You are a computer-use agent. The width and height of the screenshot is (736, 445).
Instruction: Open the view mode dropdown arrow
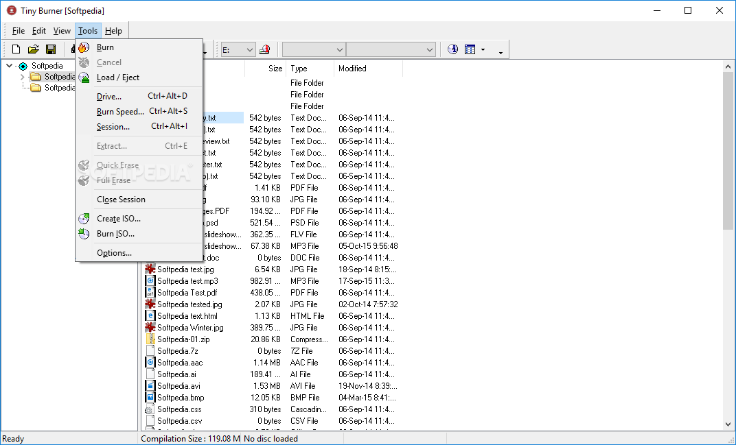click(x=483, y=49)
